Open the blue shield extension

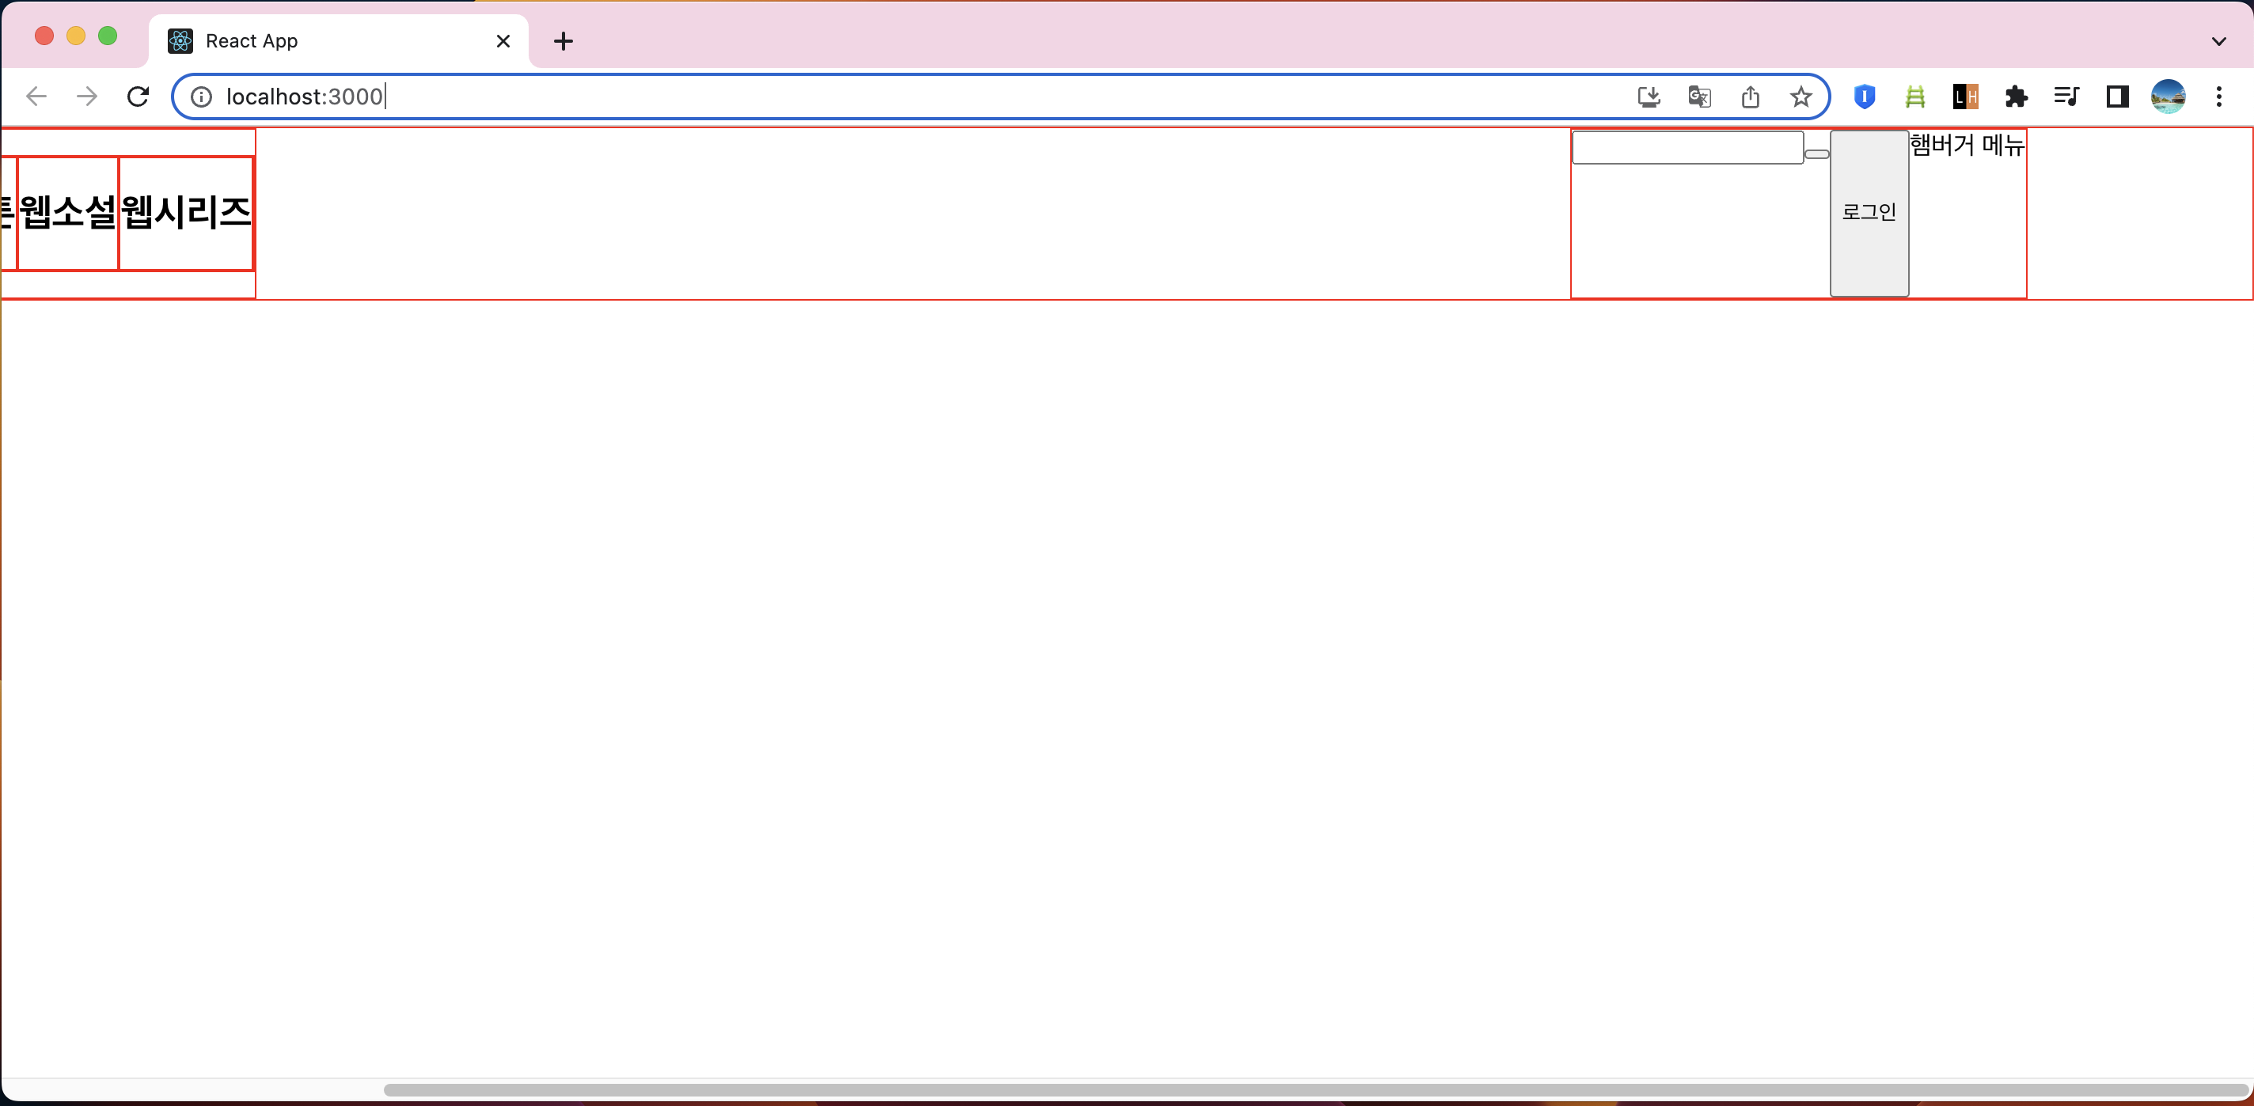tap(1865, 97)
